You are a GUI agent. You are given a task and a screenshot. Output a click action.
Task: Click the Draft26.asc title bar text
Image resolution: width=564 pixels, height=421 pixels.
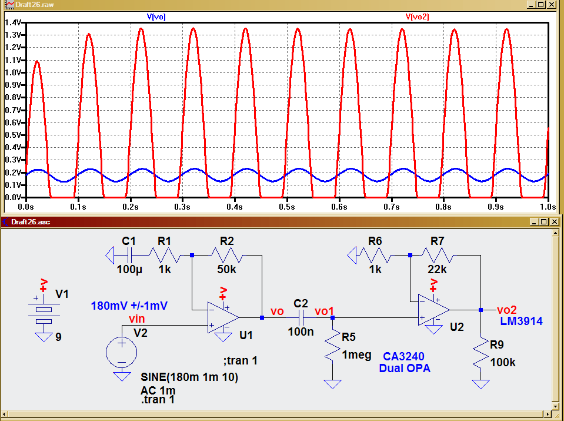31,222
